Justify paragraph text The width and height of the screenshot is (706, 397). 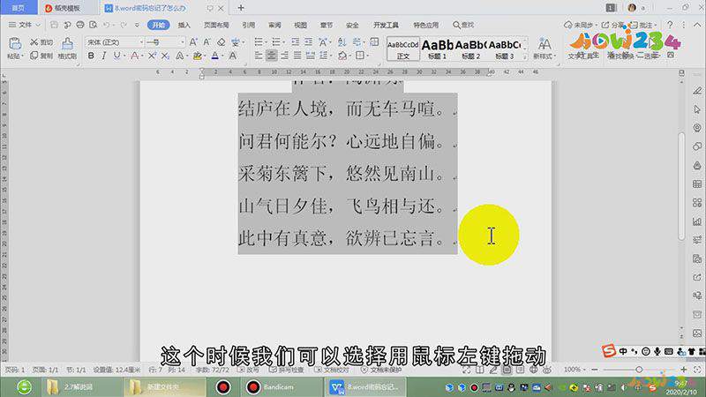(297, 56)
